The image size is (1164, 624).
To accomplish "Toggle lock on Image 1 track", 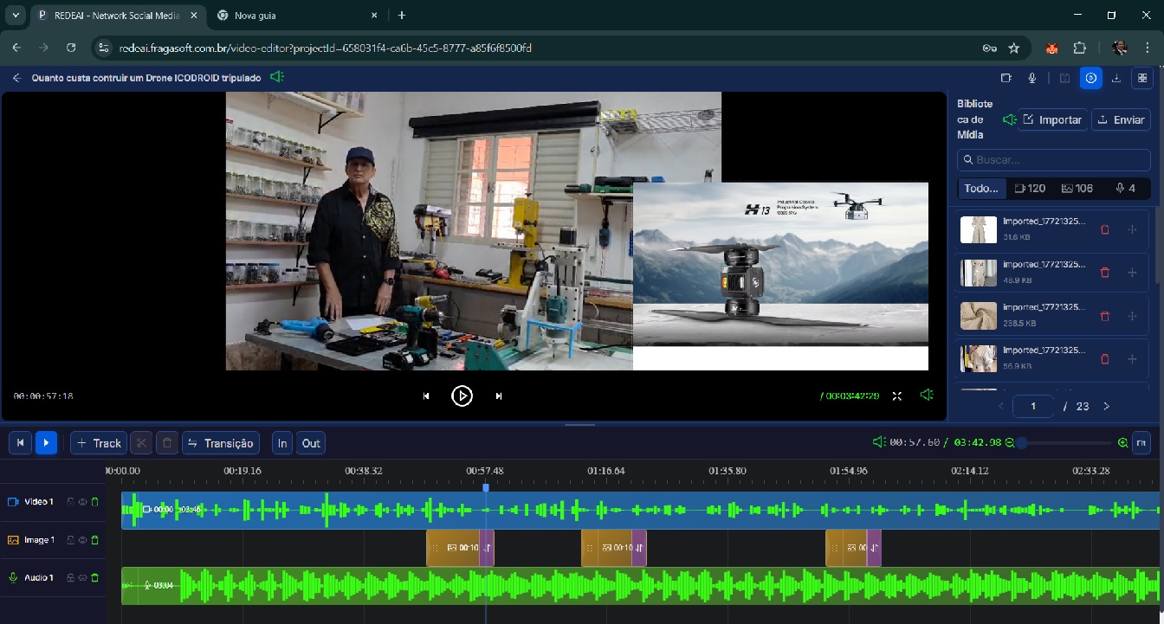I will tap(70, 540).
